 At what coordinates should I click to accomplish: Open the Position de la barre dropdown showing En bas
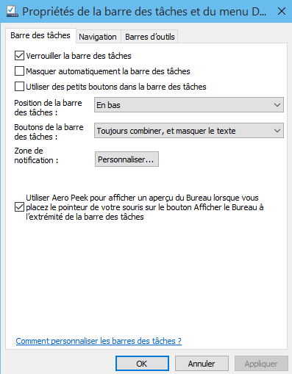coord(189,105)
